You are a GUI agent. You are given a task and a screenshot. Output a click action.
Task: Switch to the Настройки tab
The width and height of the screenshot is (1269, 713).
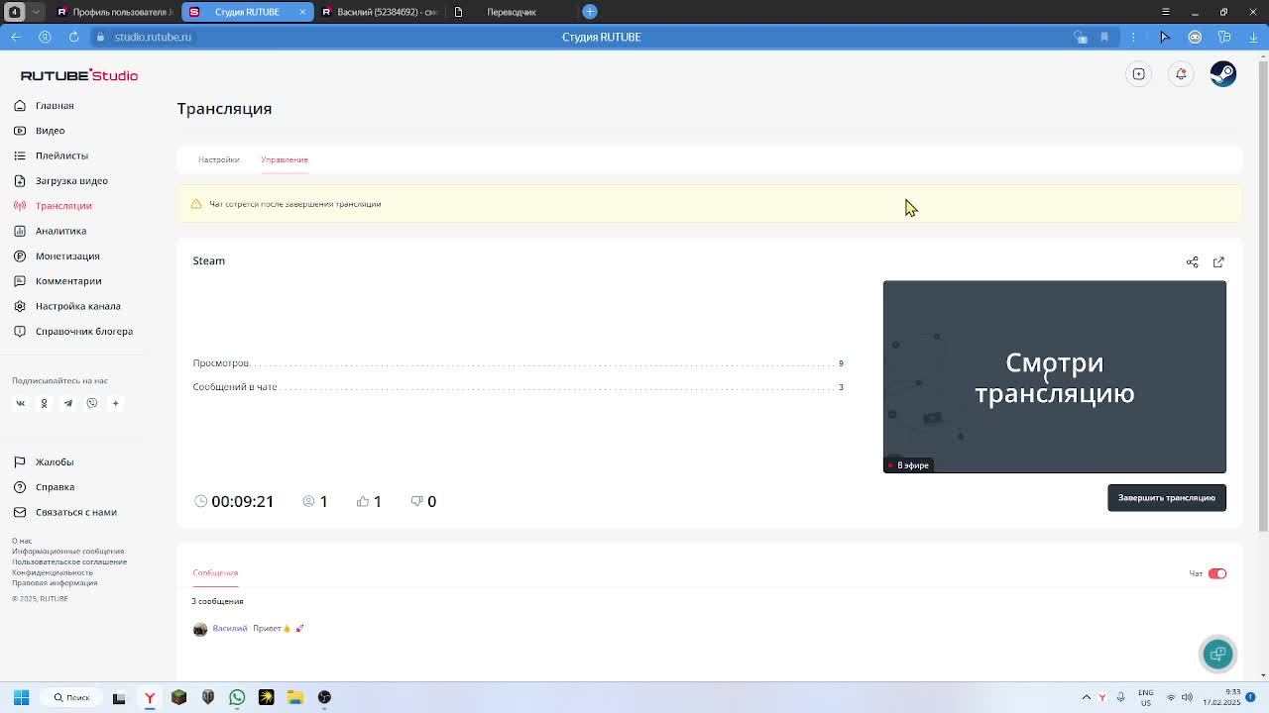218,159
